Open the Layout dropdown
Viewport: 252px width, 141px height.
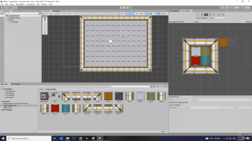click(245, 7)
